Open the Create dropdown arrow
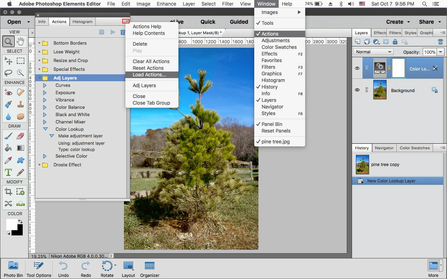Image resolution: width=447 pixels, height=279 pixels. [408, 22]
